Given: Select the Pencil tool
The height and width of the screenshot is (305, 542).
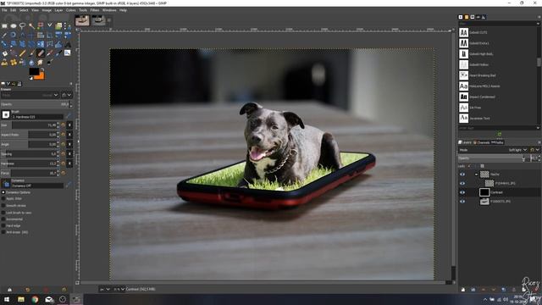Looking at the screenshot, I should coord(23,53).
